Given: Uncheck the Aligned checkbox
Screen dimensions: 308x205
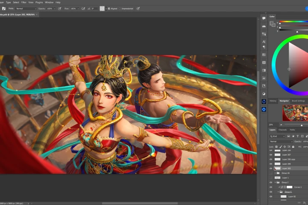Looking at the screenshot, I should coord(109,9).
